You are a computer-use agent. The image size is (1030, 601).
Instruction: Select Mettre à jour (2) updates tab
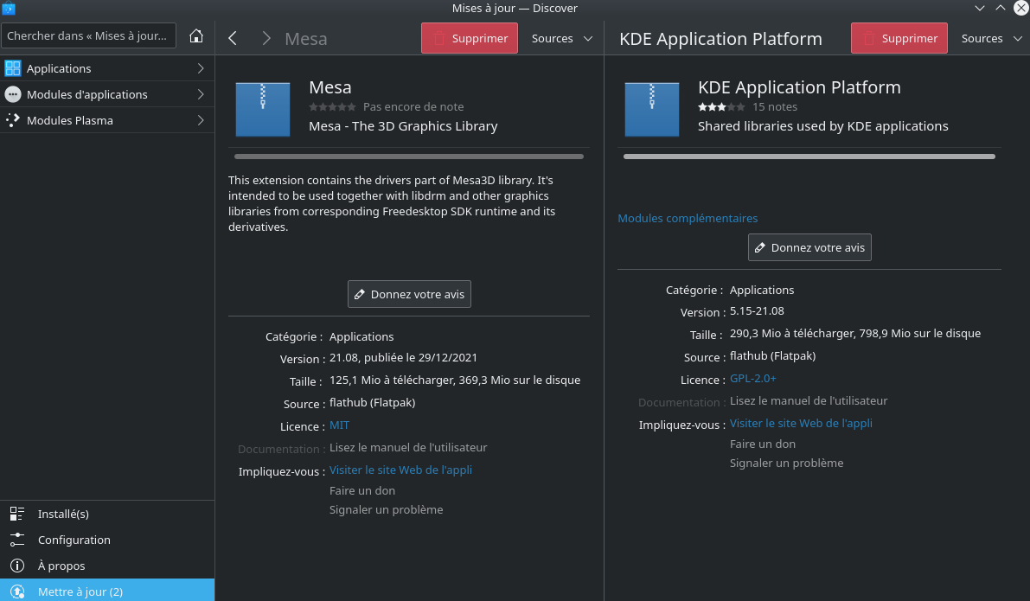[x=80, y=591]
